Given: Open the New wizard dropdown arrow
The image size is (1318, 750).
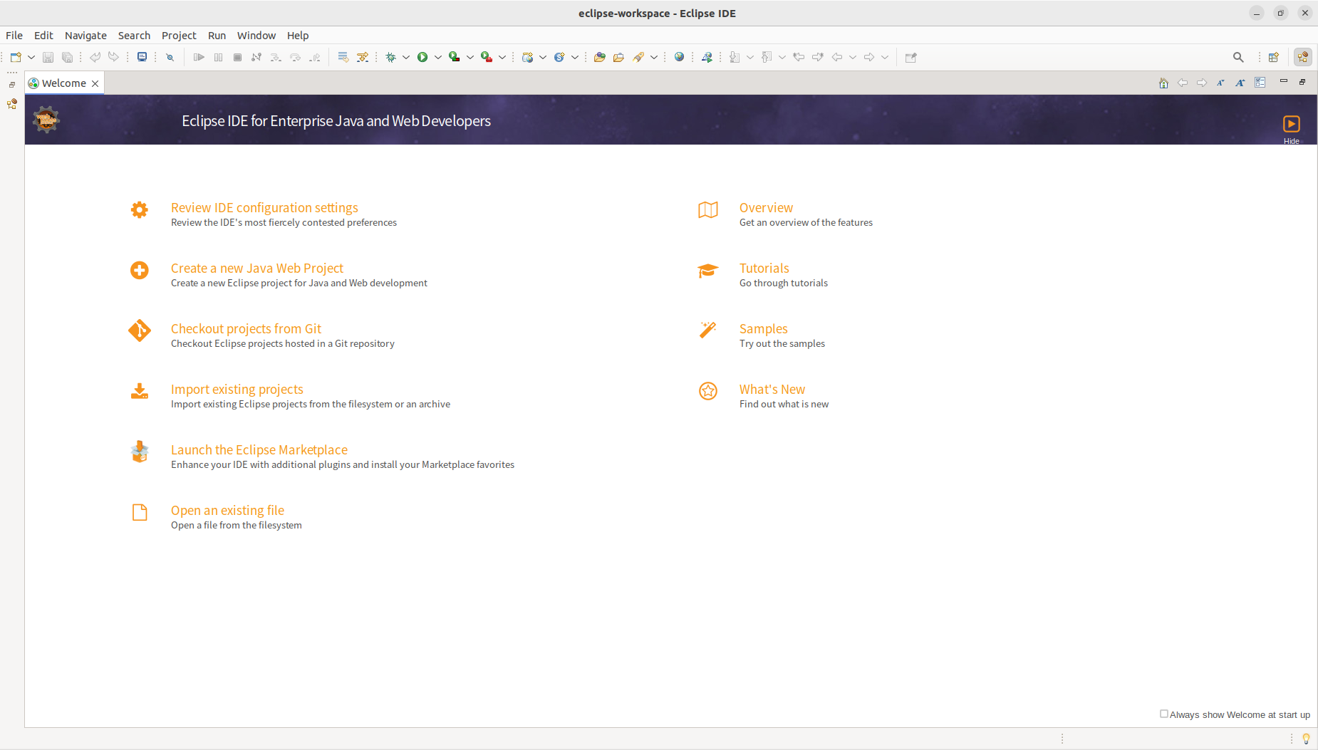Looking at the screenshot, I should pos(31,57).
